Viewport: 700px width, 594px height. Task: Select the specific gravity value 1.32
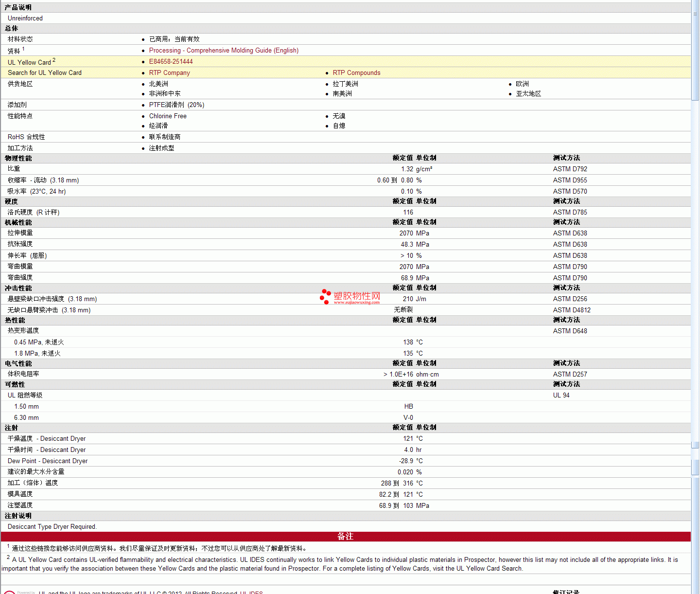tap(407, 169)
